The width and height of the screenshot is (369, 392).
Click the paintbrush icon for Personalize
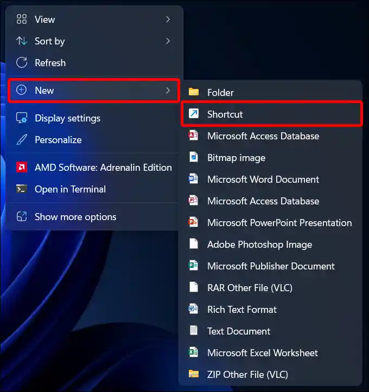pos(22,139)
